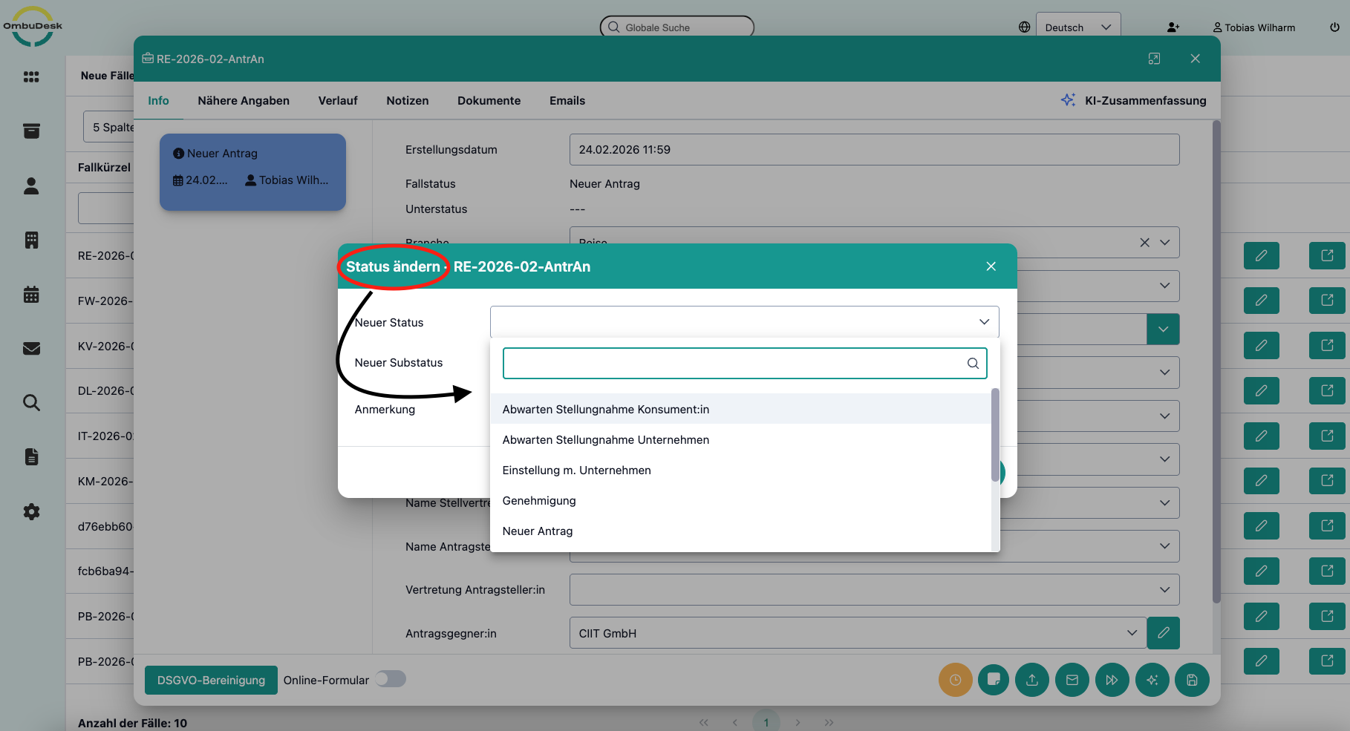1350x731 pixels.
Task: Toggle the Online-Formular switch
Action: click(391, 679)
